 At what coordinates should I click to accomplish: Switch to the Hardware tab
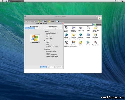tap(56, 28)
